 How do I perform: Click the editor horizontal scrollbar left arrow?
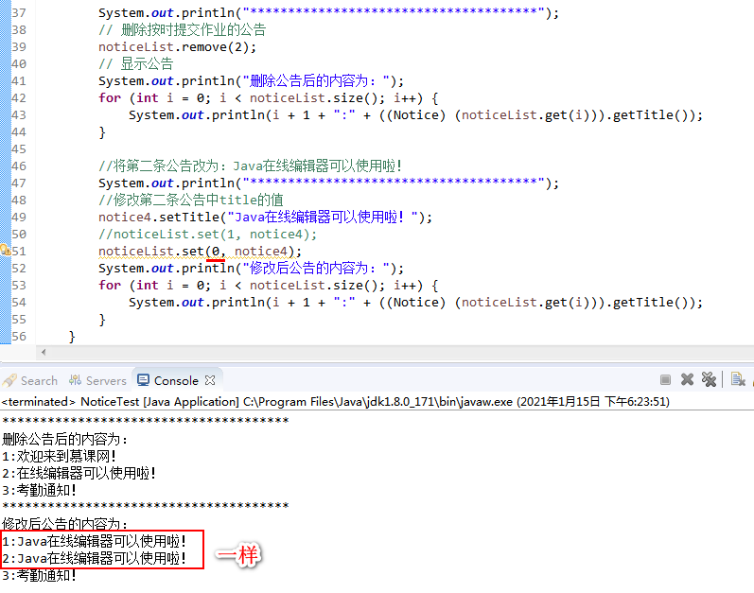click(44, 352)
